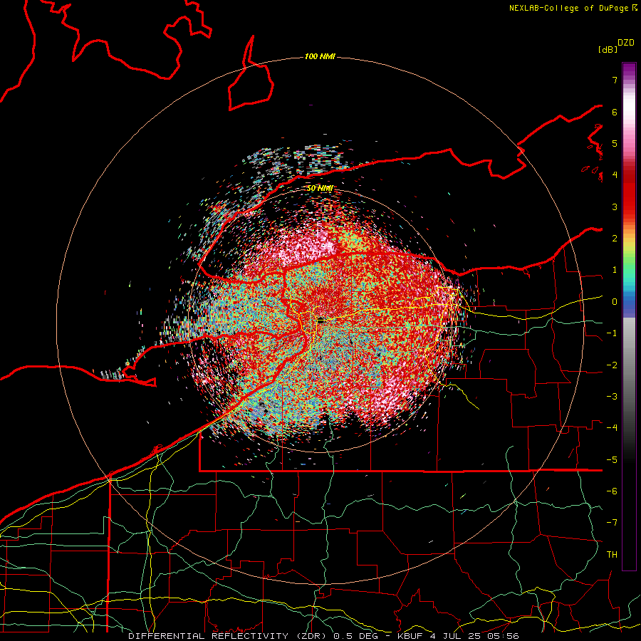Click the 1 value on the color scale

coord(615,270)
